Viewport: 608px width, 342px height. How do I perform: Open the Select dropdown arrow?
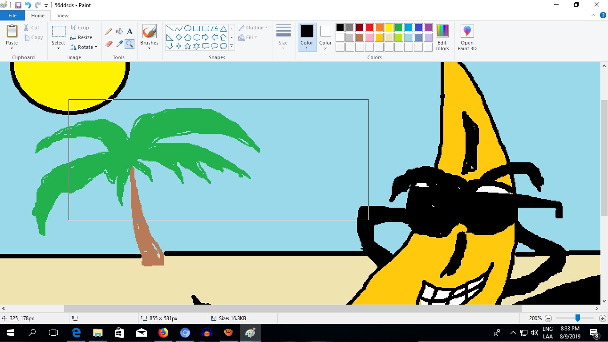(x=58, y=48)
